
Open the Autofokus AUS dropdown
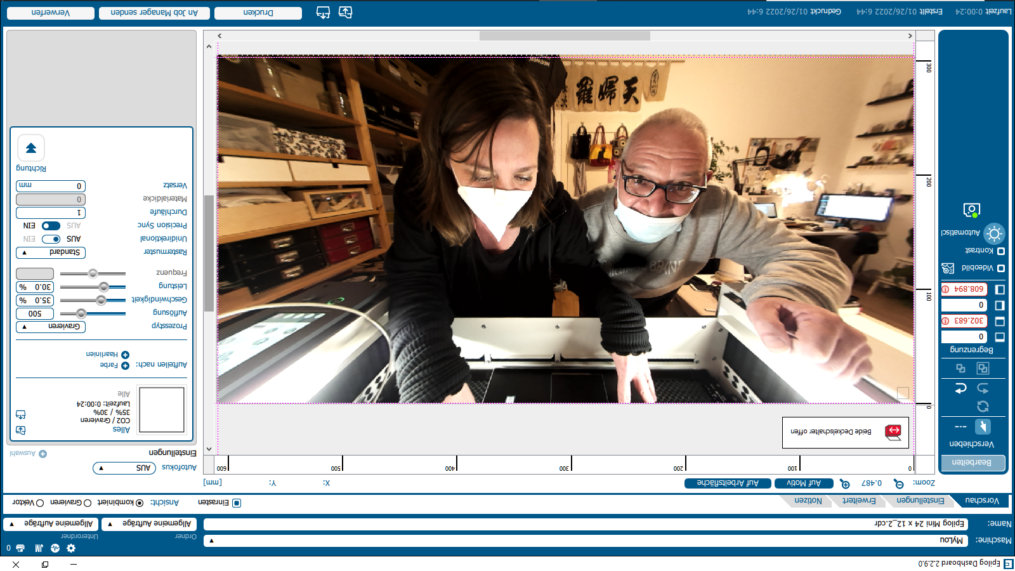tap(124, 468)
